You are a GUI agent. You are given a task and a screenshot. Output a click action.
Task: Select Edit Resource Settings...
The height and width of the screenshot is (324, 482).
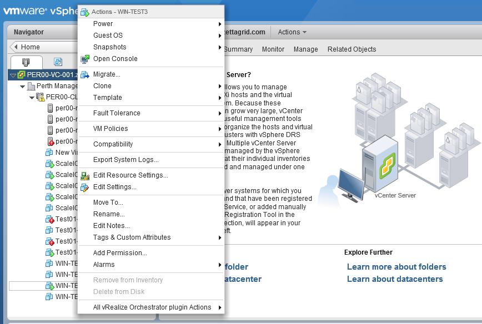point(151,175)
